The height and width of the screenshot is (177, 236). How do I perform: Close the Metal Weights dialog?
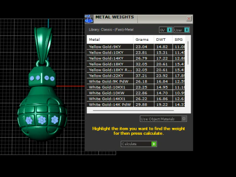pyautogui.click(x=189, y=19)
